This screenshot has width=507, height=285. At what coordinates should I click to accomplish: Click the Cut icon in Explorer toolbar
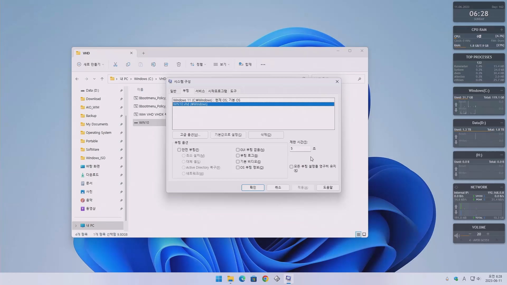115,64
